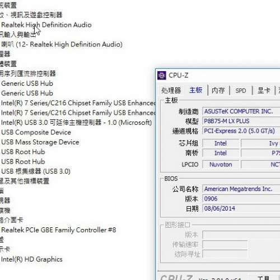The width and height of the screenshot is (280, 280).
Task: Select Intel USB 3.0 可延伸主機控制器 entry
Action: point(77,123)
